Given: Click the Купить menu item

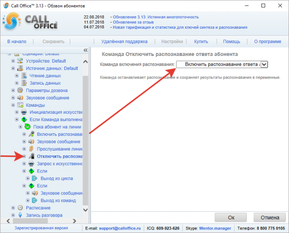Looking at the screenshot, I should (201, 42).
